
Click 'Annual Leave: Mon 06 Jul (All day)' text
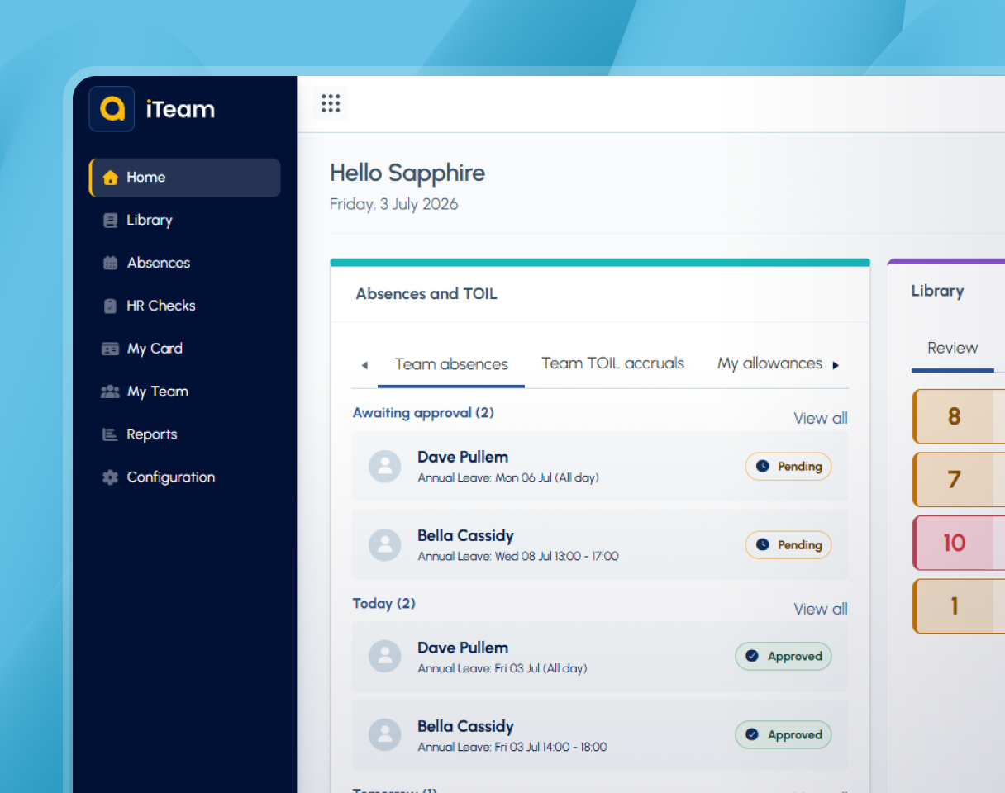click(x=508, y=478)
